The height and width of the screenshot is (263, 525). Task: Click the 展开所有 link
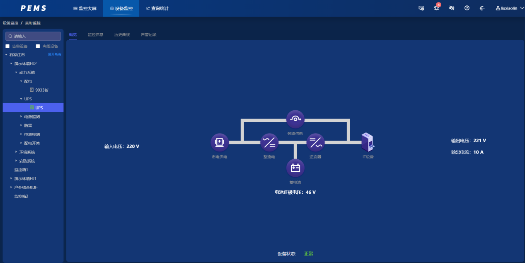coord(54,54)
